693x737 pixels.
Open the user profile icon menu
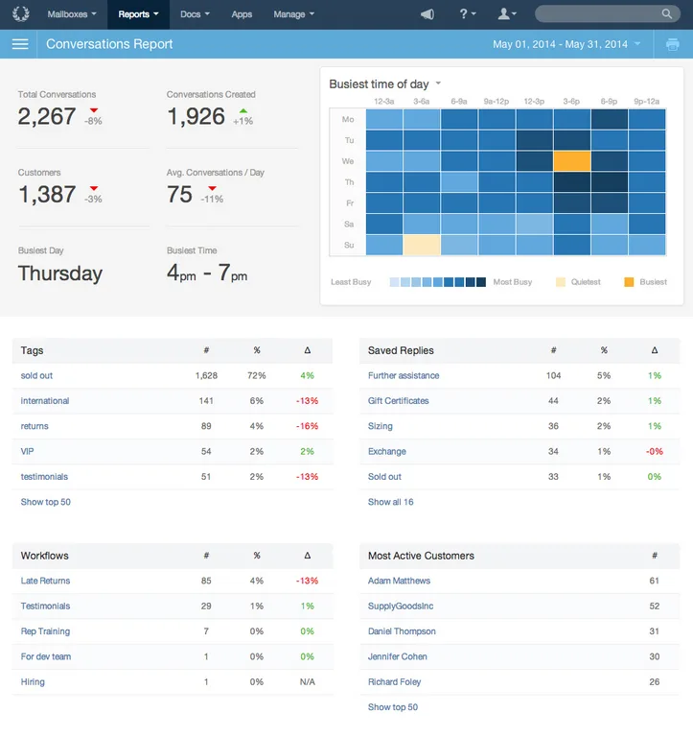[507, 14]
